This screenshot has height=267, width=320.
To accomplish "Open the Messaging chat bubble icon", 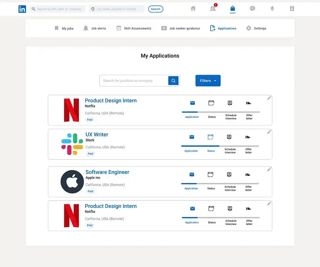I will click(x=252, y=9).
